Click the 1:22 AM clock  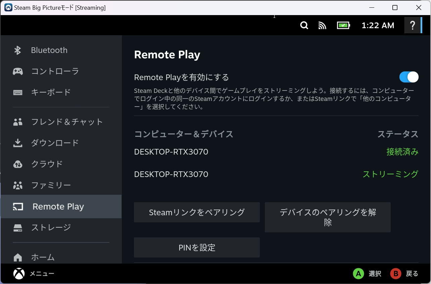[378, 25]
